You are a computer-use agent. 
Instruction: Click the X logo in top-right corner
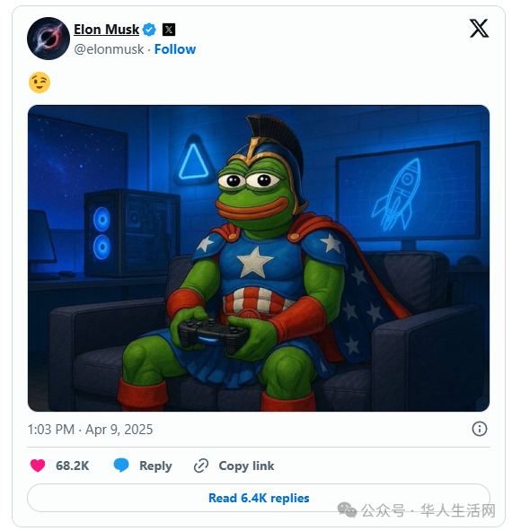point(479,29)
